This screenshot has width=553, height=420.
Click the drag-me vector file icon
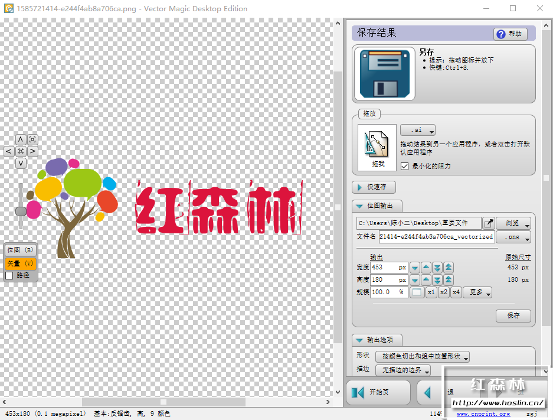(377, 147)
